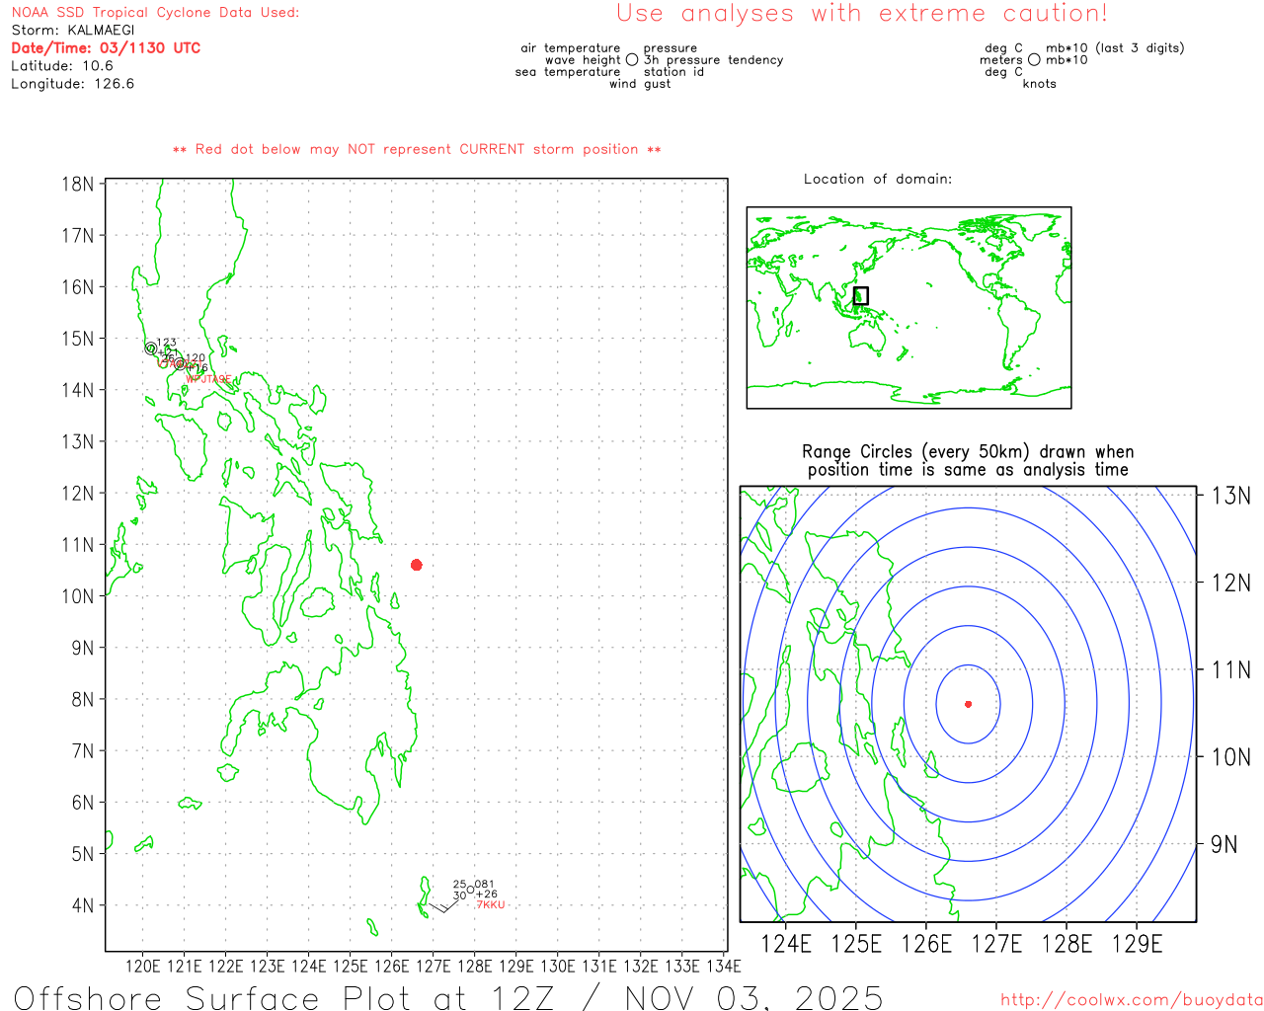Click '9N' on the range circles map axis
The height and width of the screenshot is (1011, 1264).
pyautogui.click(x=1224, y=844)
